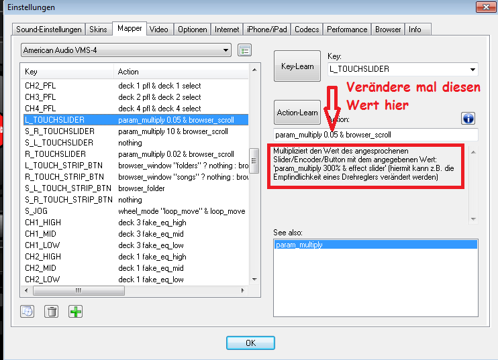Select the CH4_PFL mapping row
Screen dimensions: 498x360
pyautogui.click(x=136, y=109)
